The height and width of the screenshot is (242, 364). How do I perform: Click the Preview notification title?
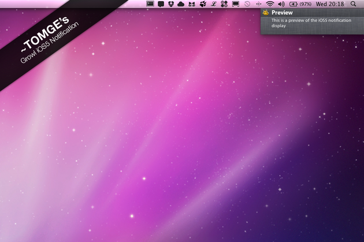coord(282,13)
